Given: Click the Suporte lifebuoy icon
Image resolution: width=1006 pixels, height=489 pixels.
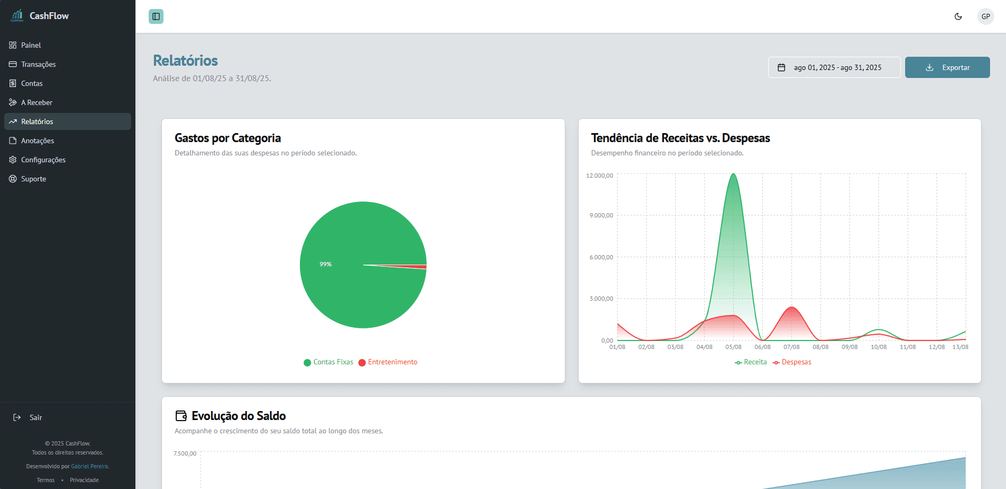Looking at the screenshot, I should (13, 179).
